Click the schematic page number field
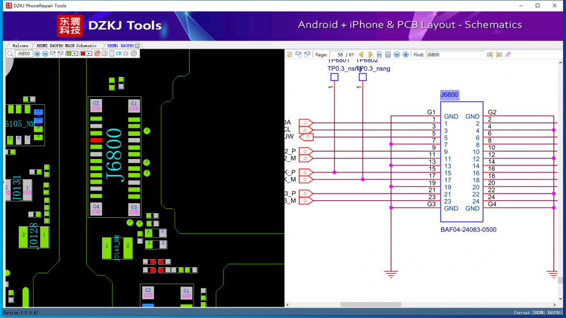This screenshot has width=566, height=318. tap(342, 55)
